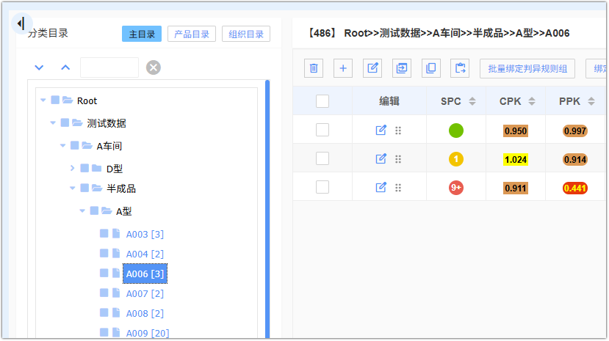The height and width of the screenshot is (341, 609).
Task: Grab drag handle of CPK 0.950 row
Action: tap(398, 131)
